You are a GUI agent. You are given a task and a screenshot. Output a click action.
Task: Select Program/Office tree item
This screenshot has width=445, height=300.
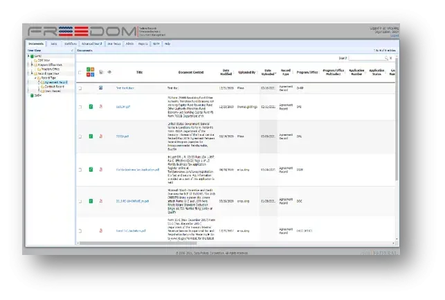pyautogui.click(x=51, y=69)
